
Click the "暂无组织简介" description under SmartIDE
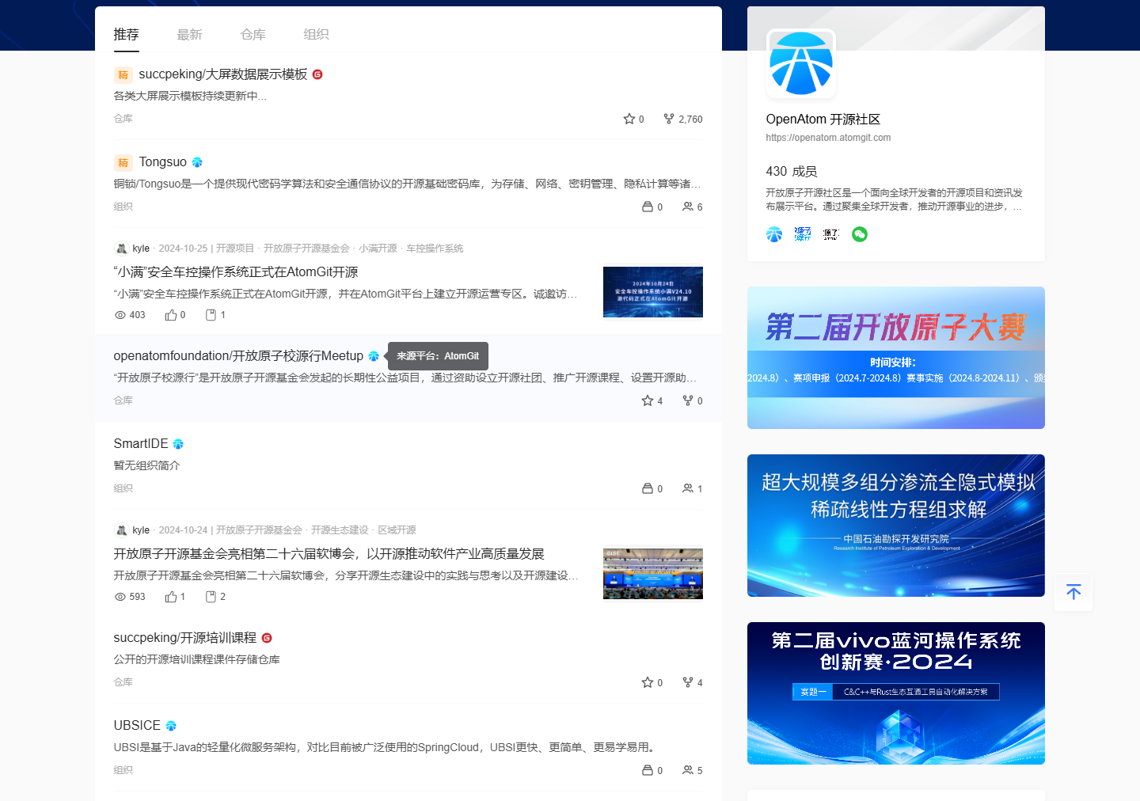[146, 466]
